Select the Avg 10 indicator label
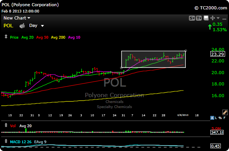The height and width of the screenshot is (151, 229). [x=74, y=37]
